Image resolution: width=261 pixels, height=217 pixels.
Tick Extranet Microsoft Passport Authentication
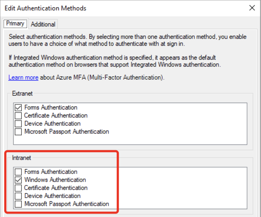[x=18, y=132]
